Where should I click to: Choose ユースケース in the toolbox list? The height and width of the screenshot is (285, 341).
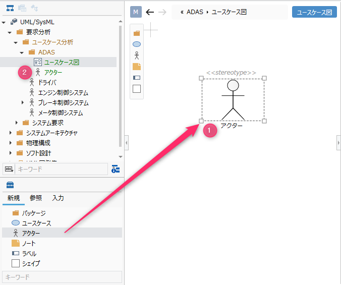[x=62, y=223]
